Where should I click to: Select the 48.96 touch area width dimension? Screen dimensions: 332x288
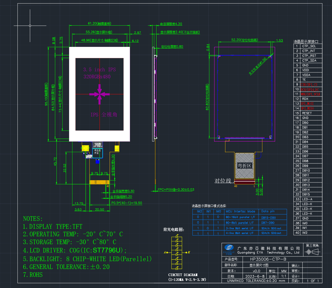100,40
